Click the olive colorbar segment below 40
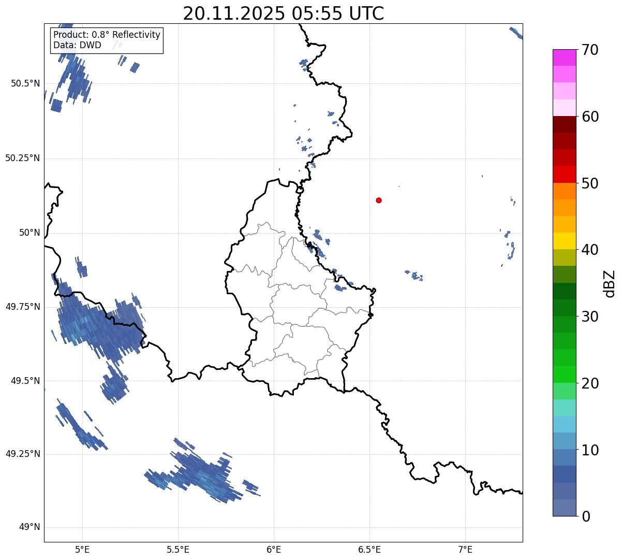The image size is (622, 560). pos(564,257)
